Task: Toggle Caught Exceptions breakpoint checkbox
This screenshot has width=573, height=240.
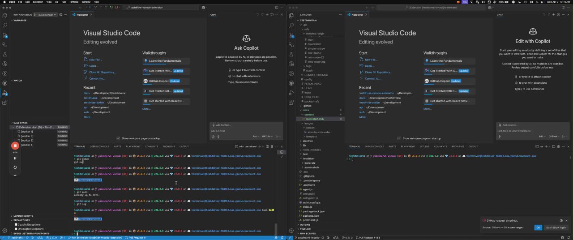Action: [16, 224]
